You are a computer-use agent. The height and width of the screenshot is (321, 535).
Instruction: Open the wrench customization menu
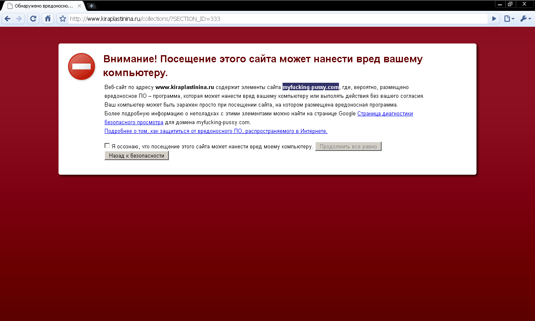pos(524,18)
